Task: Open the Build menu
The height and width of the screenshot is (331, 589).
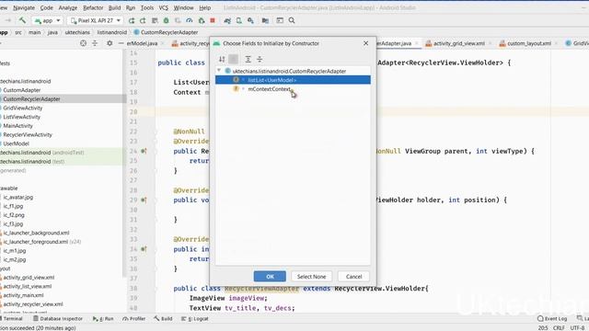Action: [x=114, y=7]
